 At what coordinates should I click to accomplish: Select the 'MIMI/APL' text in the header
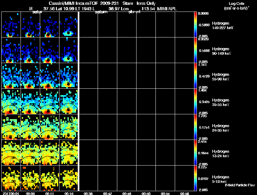click(167, 9)
